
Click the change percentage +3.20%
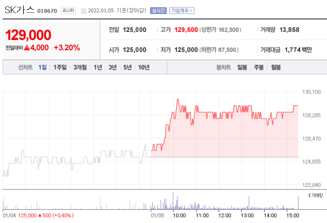[x=67, y=48]
